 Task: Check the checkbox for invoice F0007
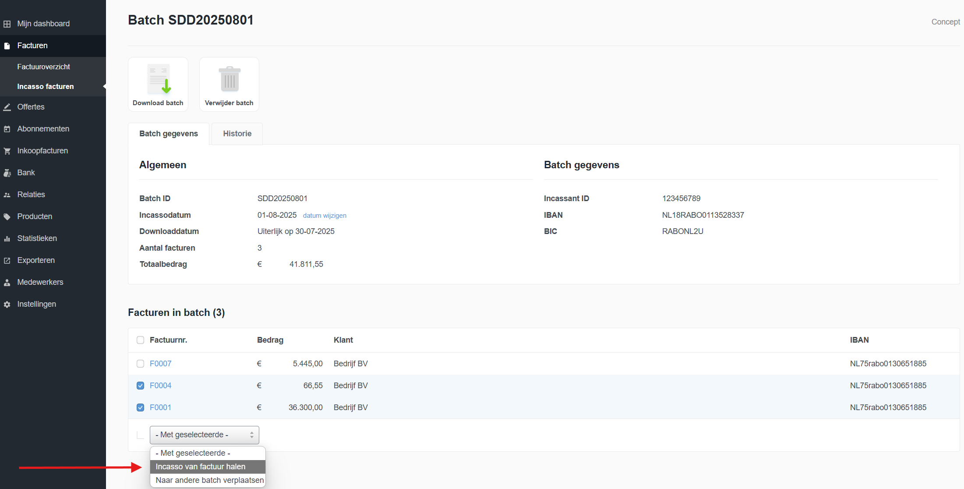click(x=140, y=364)
